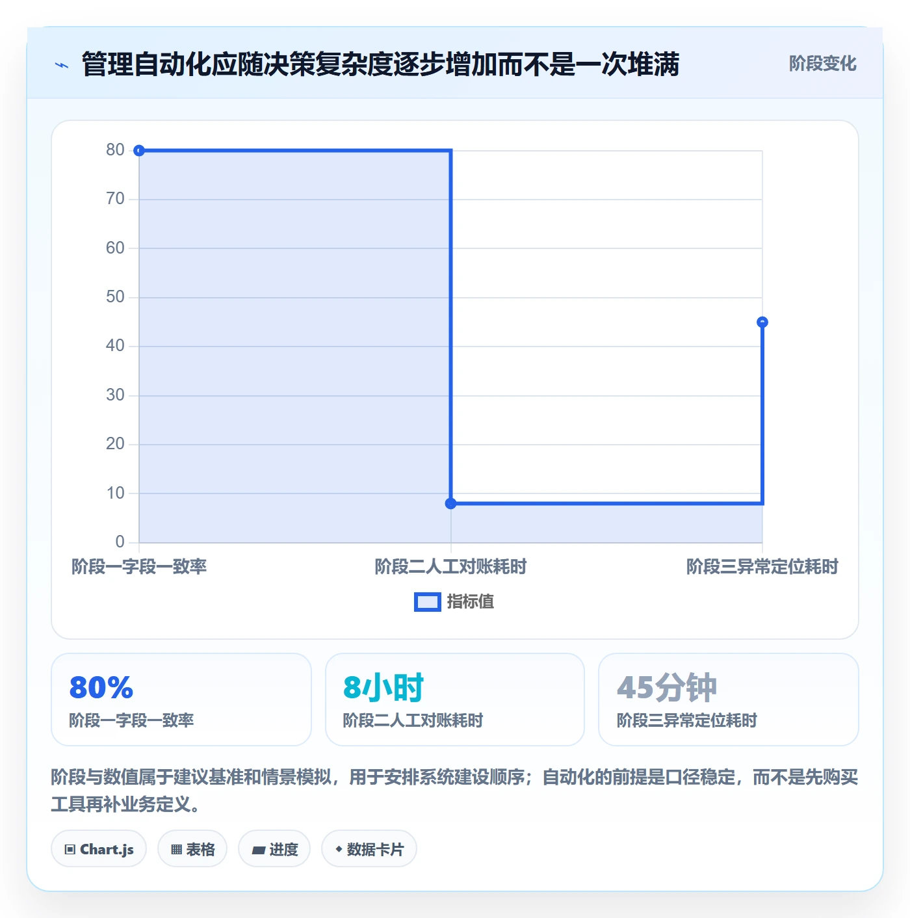Click the grid icon in 表格 tag
Screen dimensions: 910x918
coord(176,850)
